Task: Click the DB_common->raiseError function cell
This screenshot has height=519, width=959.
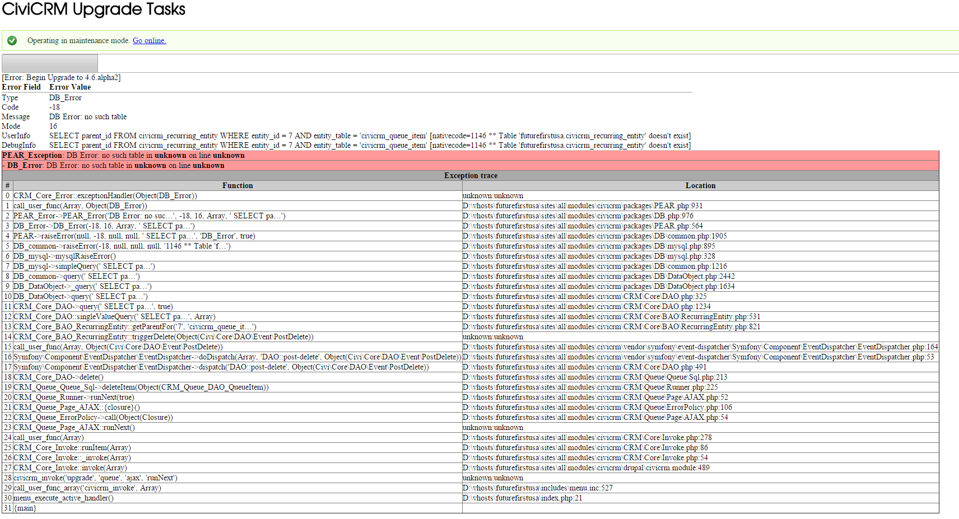Action: tap(238, 246)
